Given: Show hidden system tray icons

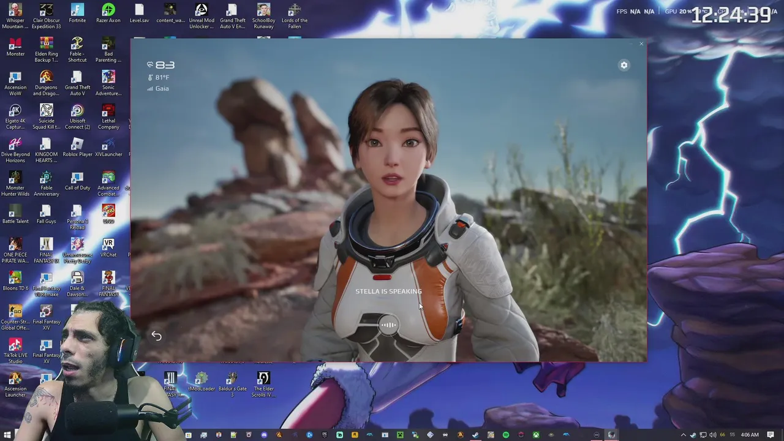Looking at the screenshot, I should pyautogui.click(x=684, y=435).
